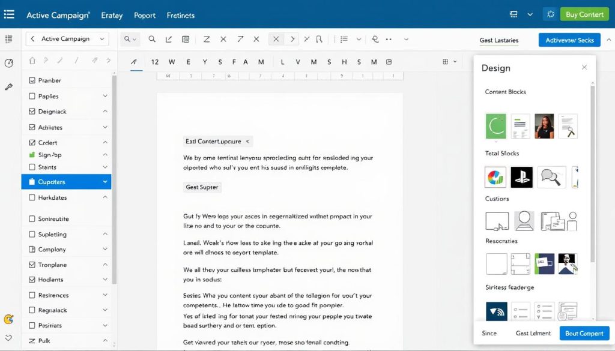Click the Buy Content button
615x351 pixels.
pos(584,13)
